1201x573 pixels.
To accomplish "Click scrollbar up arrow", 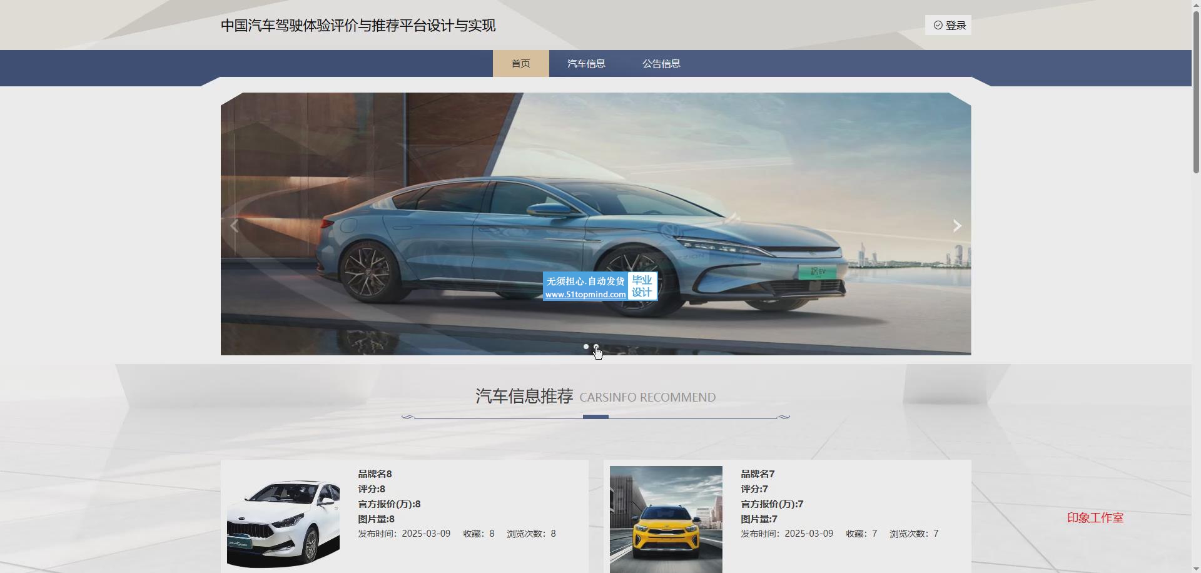I will coord(1196,4).
